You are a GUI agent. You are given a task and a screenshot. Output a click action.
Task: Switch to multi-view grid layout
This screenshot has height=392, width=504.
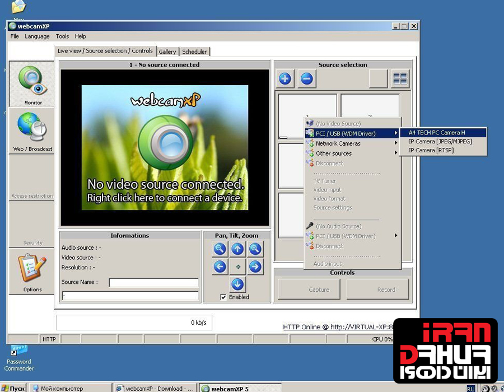(400, 79)
